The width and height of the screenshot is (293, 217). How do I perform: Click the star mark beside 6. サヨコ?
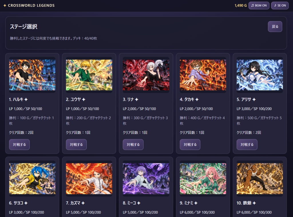point(26,203)
